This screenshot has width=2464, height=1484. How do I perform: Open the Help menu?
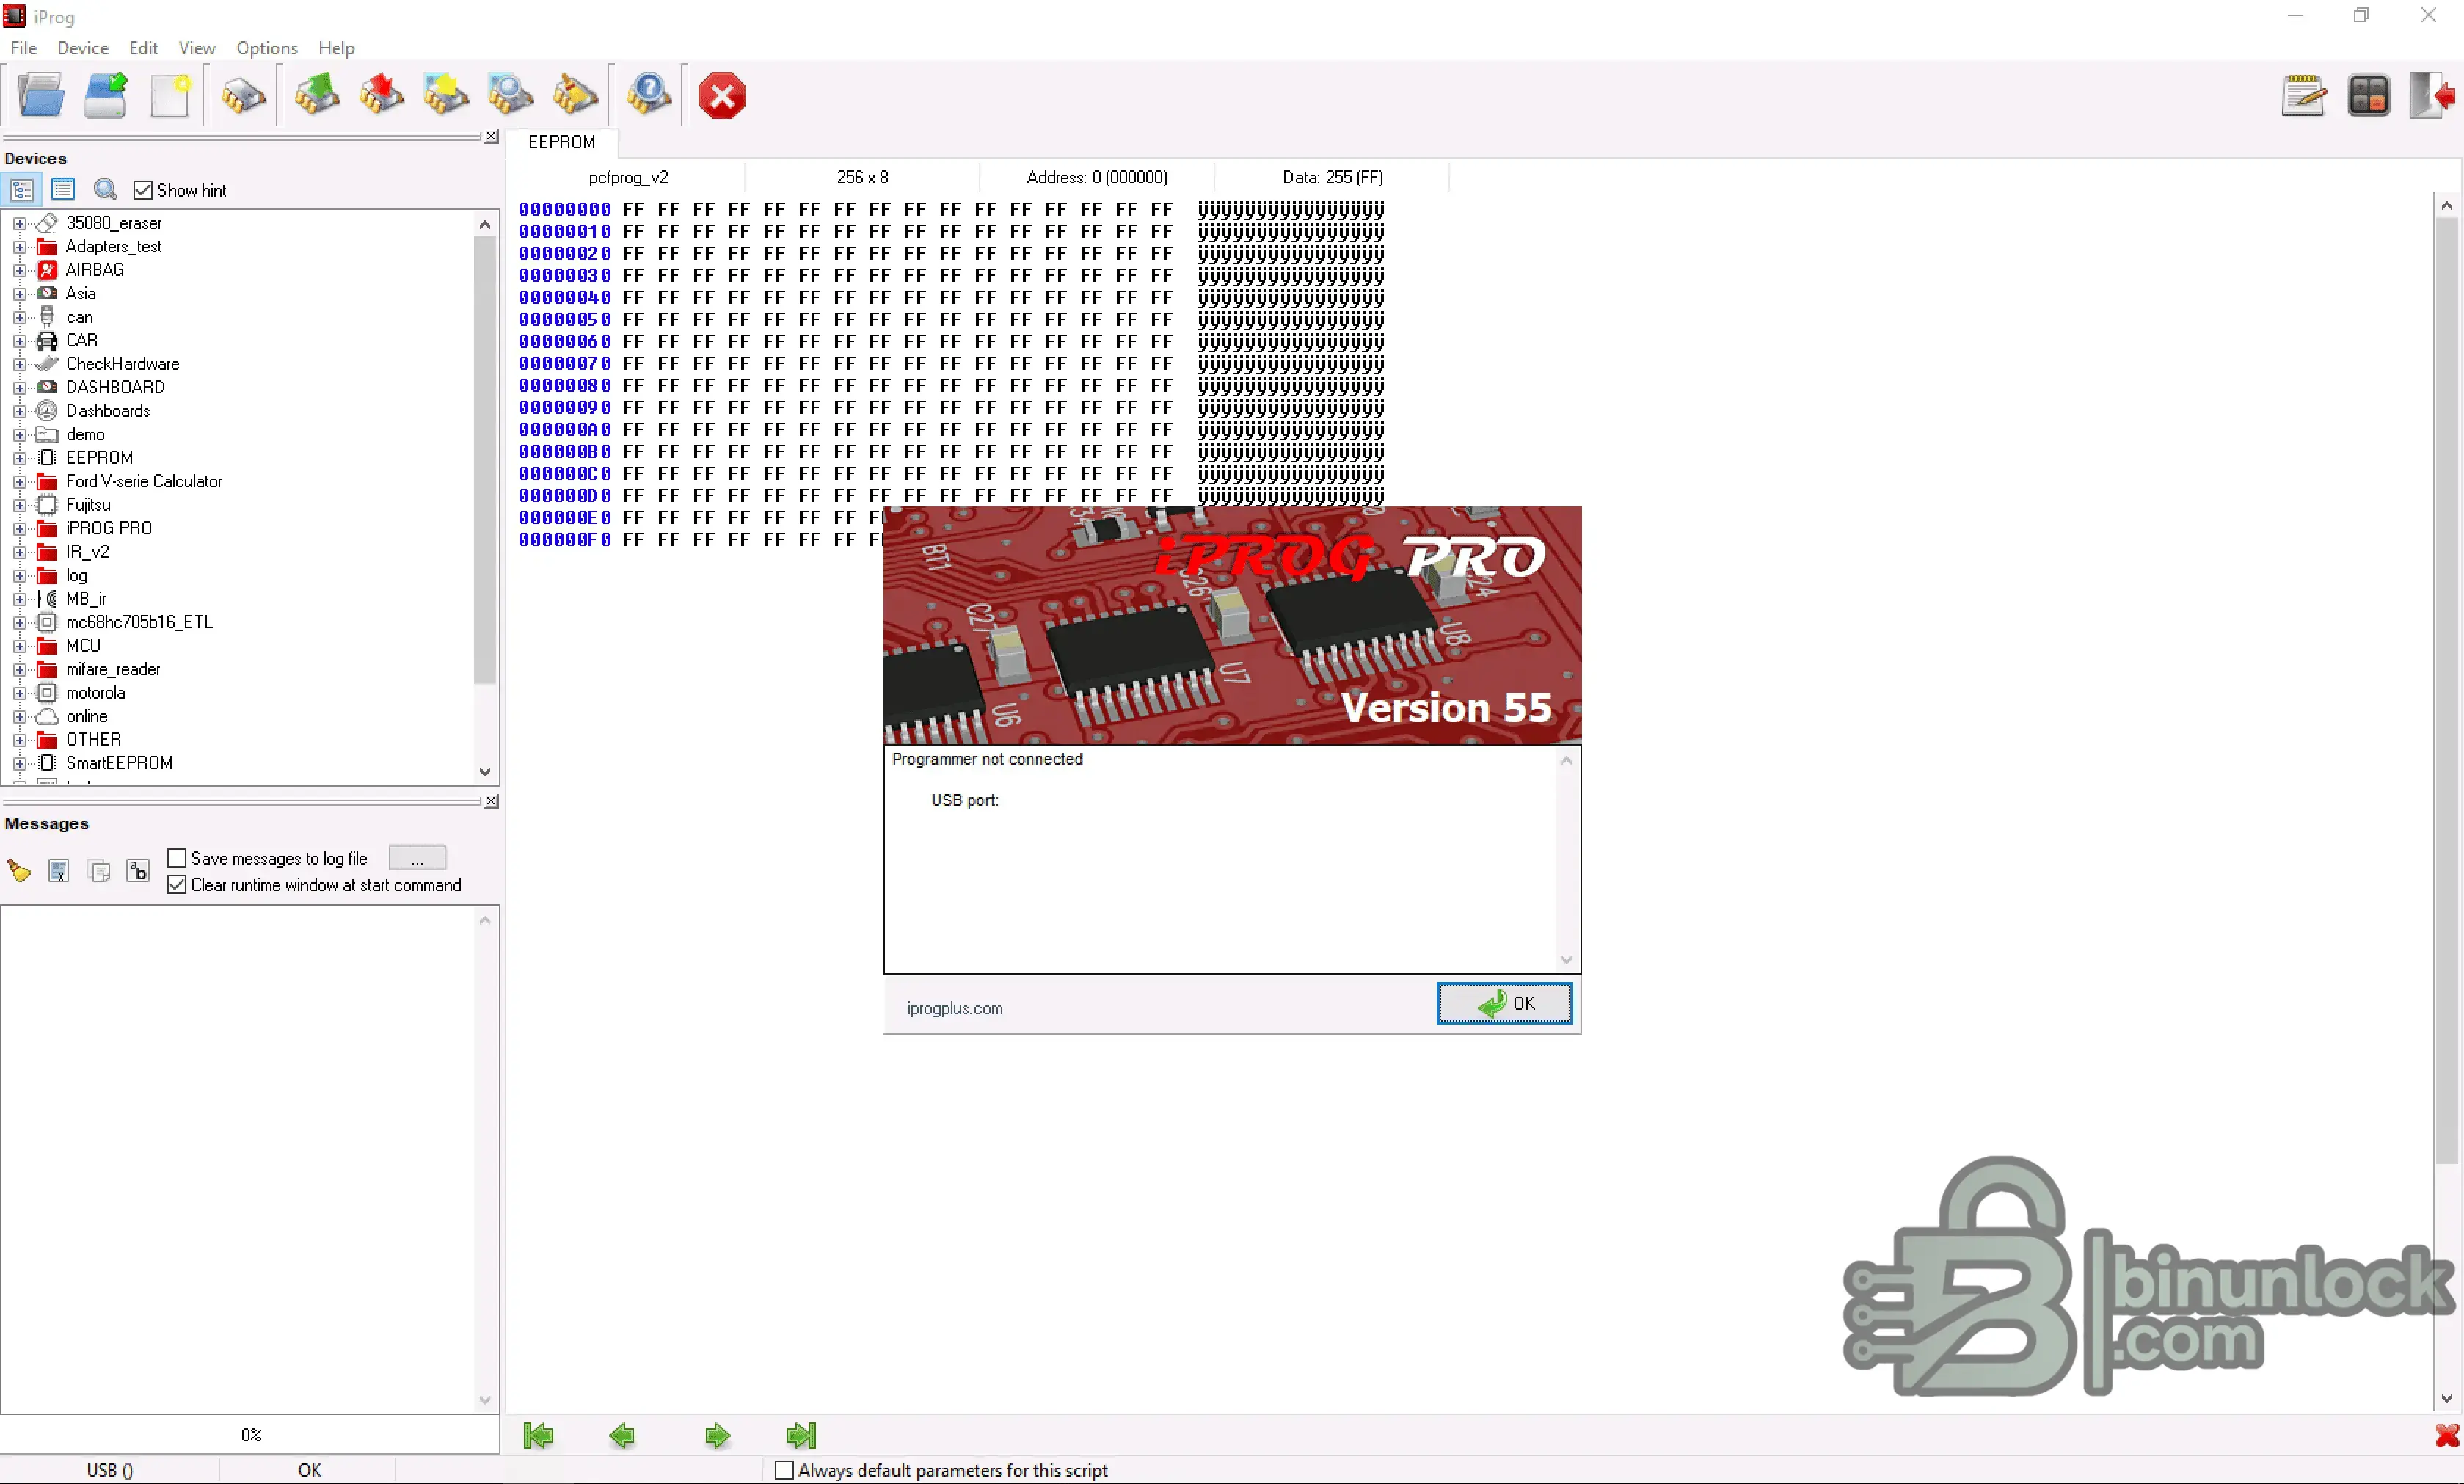pos(337,48)
